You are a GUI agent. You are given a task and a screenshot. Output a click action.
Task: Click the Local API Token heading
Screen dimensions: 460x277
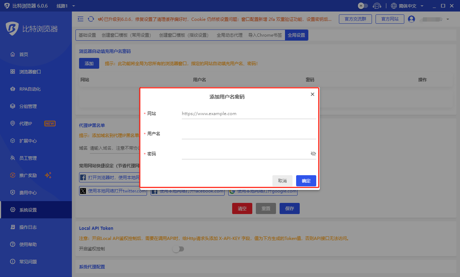point(96,228)
